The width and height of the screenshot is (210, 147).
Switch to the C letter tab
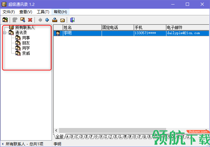[x=77, y=137]
